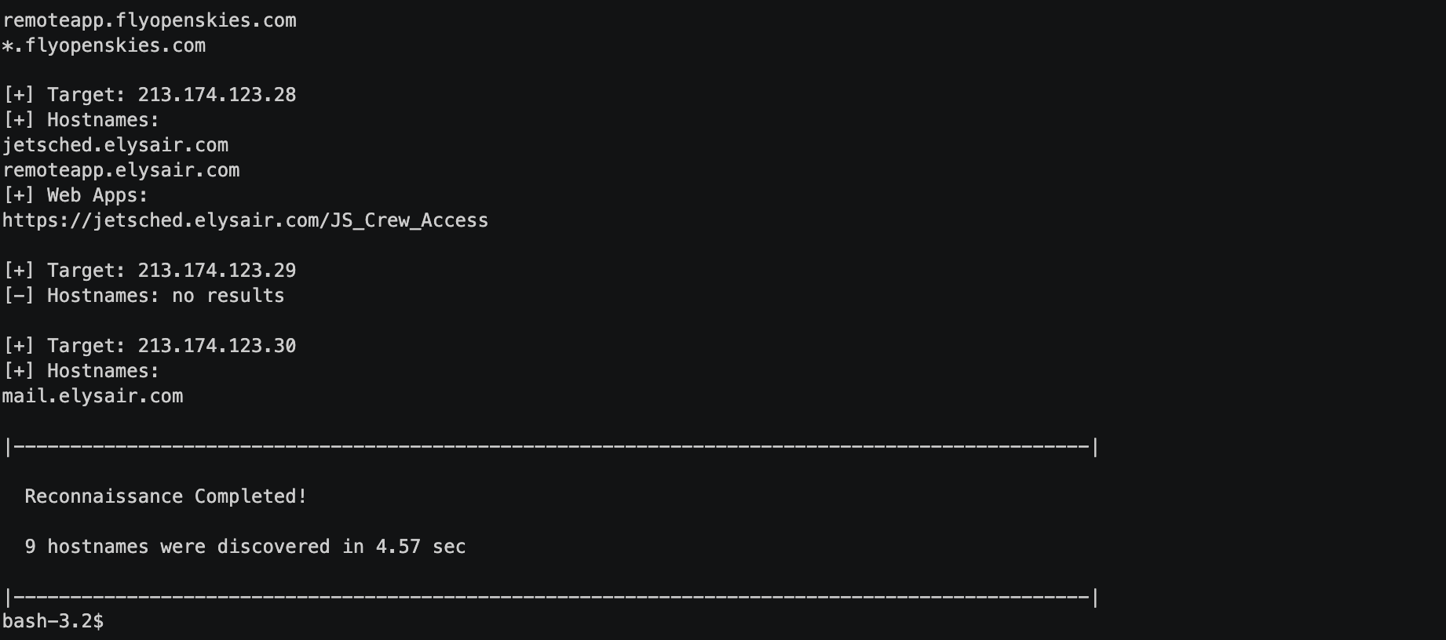The image size is (1446, 640).
Task: Click the "Web Apps:" label
Action: tap(97, 195)
